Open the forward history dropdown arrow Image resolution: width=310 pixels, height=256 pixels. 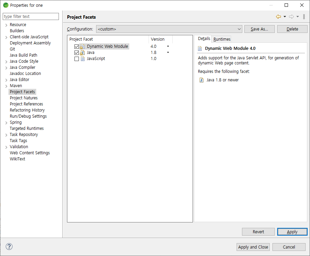[x=297, y=17]
